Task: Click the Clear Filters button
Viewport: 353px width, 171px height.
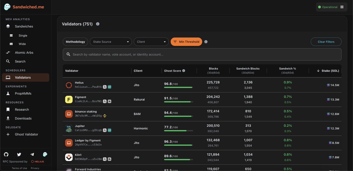Action: point(326,42)
